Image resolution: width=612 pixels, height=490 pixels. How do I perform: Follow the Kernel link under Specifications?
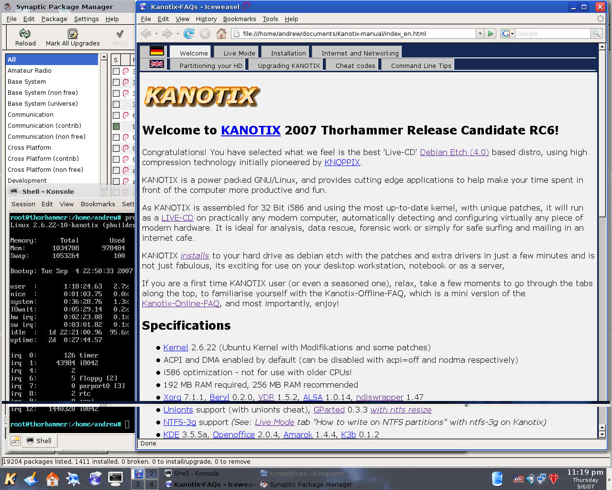[175, 347]
